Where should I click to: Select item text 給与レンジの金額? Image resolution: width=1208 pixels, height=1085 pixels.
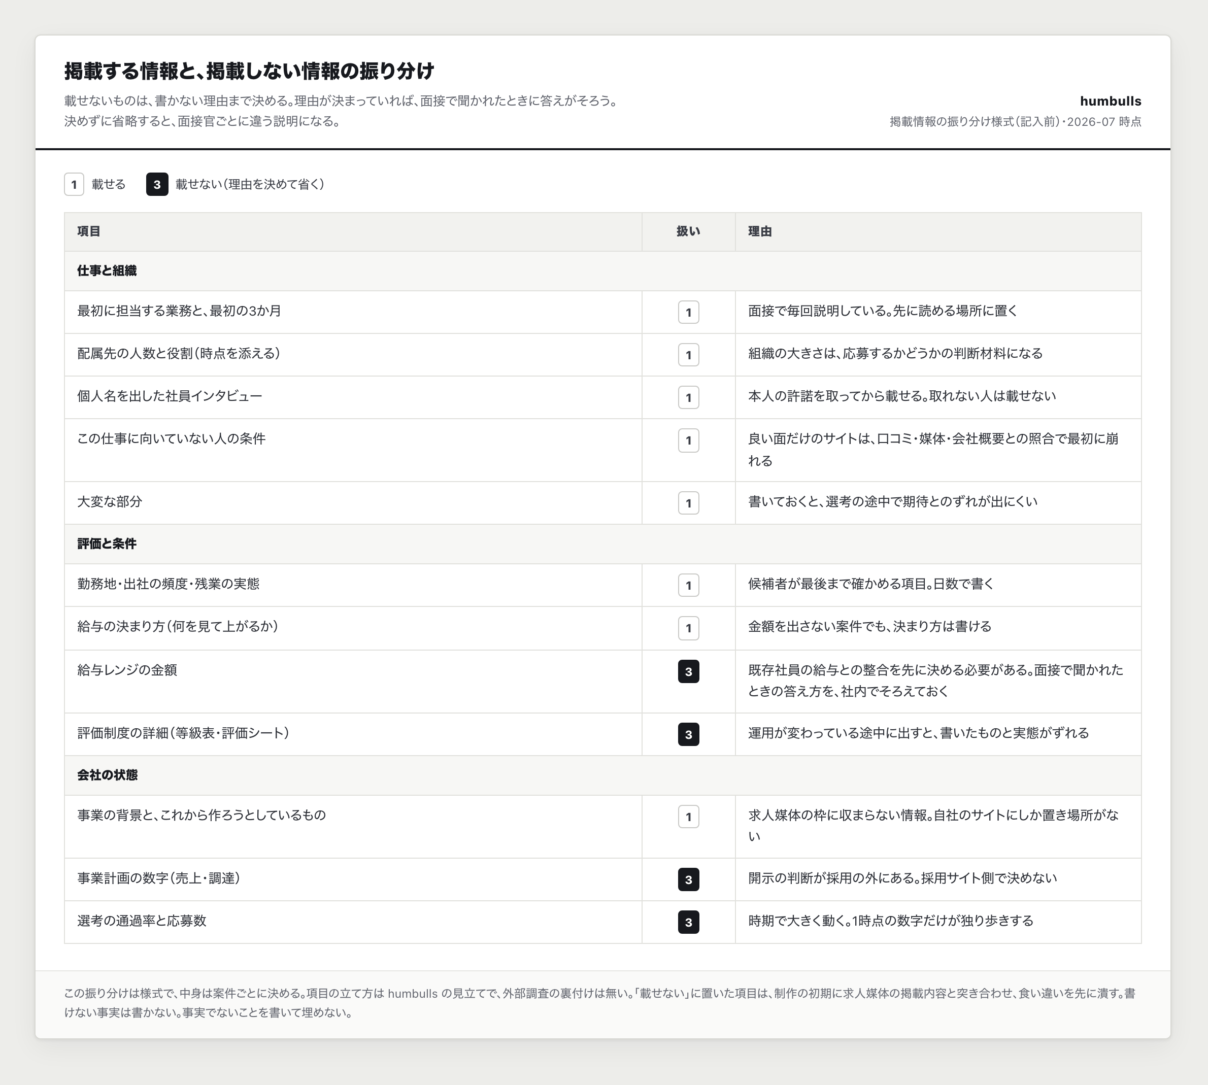point(127,671)
